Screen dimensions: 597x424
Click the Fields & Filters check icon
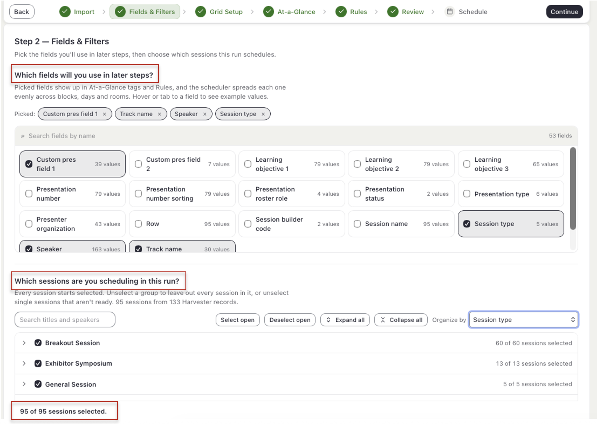pos(120,12)
